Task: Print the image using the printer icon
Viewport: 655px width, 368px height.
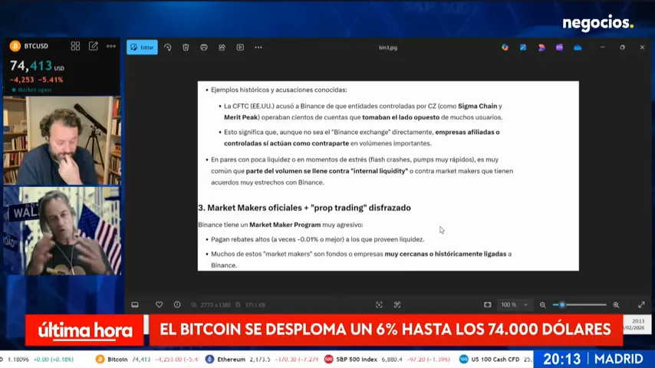Action: (x=204, y=48)
